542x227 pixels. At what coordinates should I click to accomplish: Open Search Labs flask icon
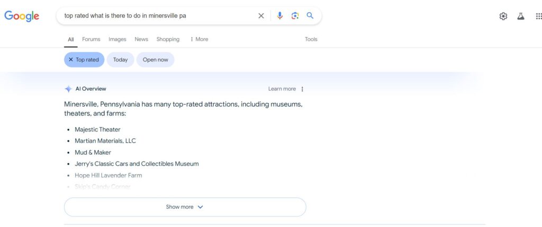(521, 16)
